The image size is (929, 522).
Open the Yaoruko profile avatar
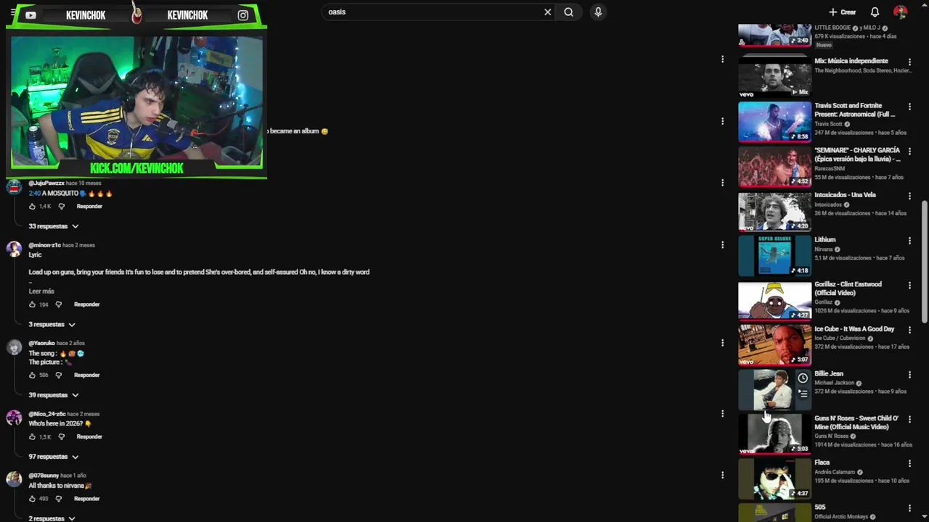14,347
